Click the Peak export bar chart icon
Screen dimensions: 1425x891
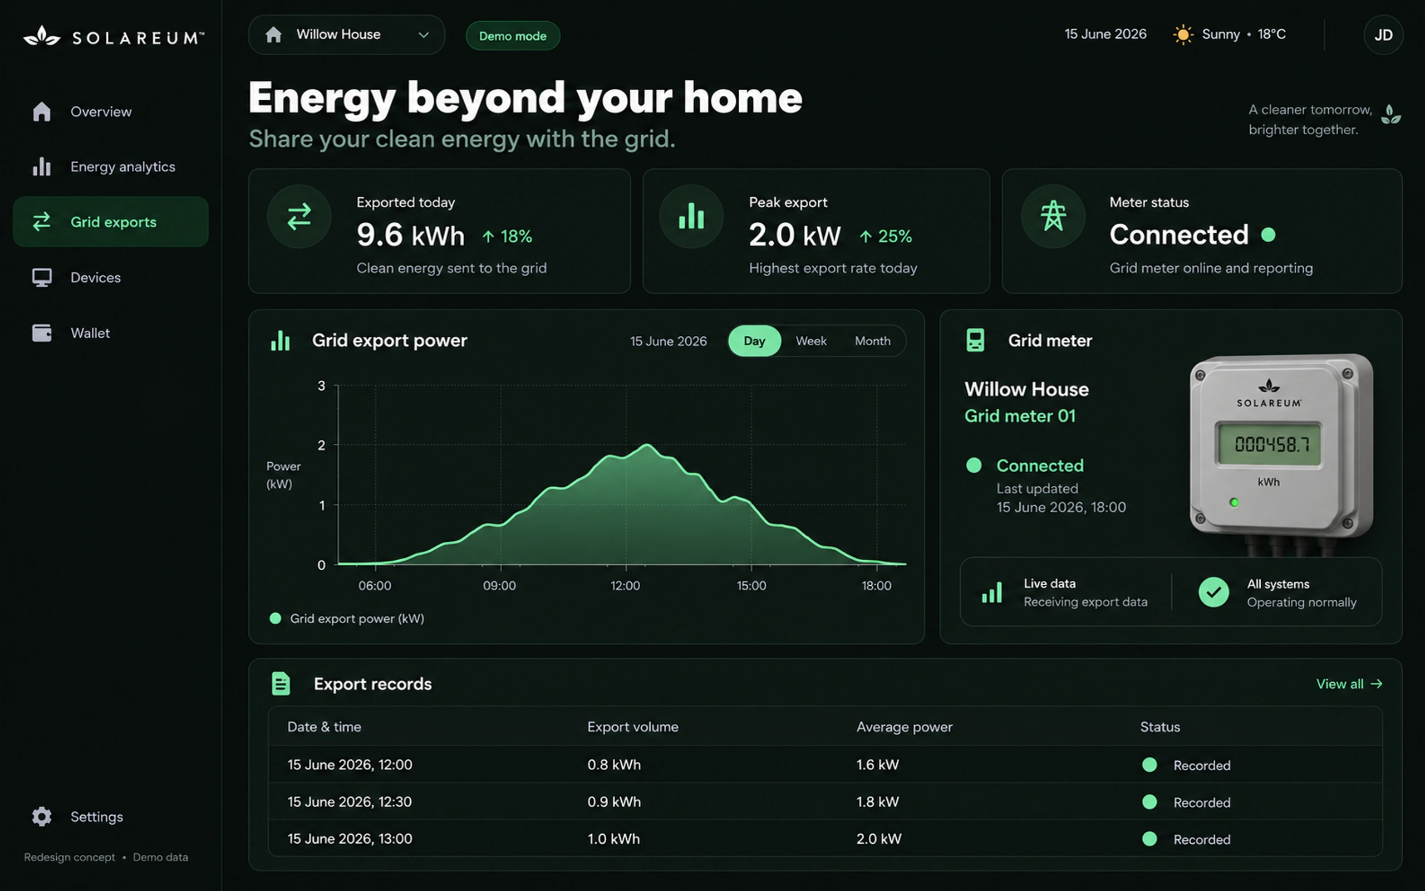tap(691, 216)
